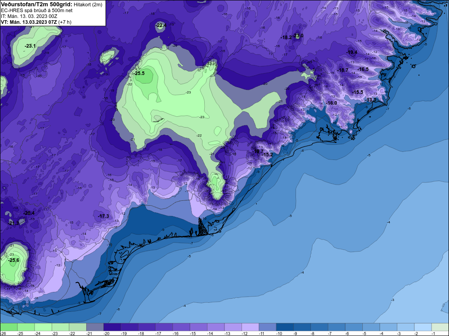Click the -20.4 temperature label
Screen dimensions: 449x336
point(29,213)
